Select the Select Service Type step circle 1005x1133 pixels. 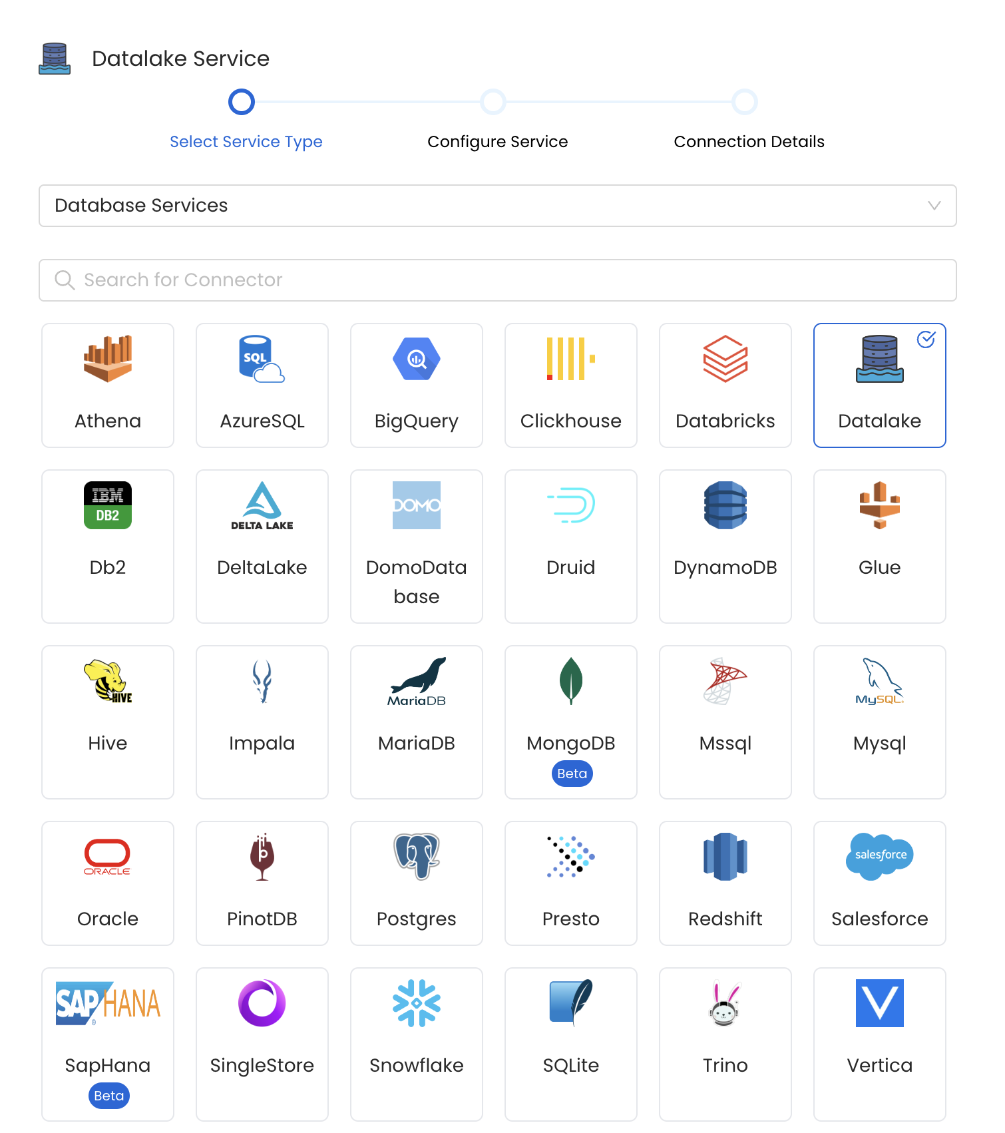[x=242, y=102]
